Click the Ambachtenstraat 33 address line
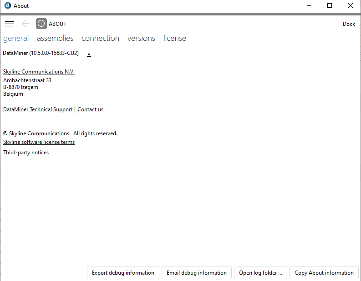Screen dimensions: 361x281 point(27,80)
